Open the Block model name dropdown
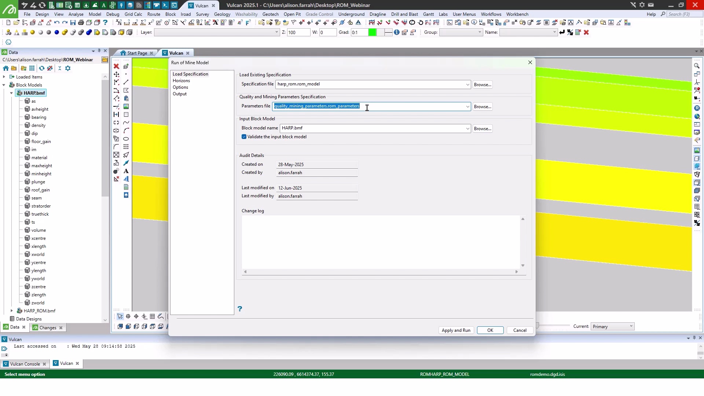 [x=467, y=128]
